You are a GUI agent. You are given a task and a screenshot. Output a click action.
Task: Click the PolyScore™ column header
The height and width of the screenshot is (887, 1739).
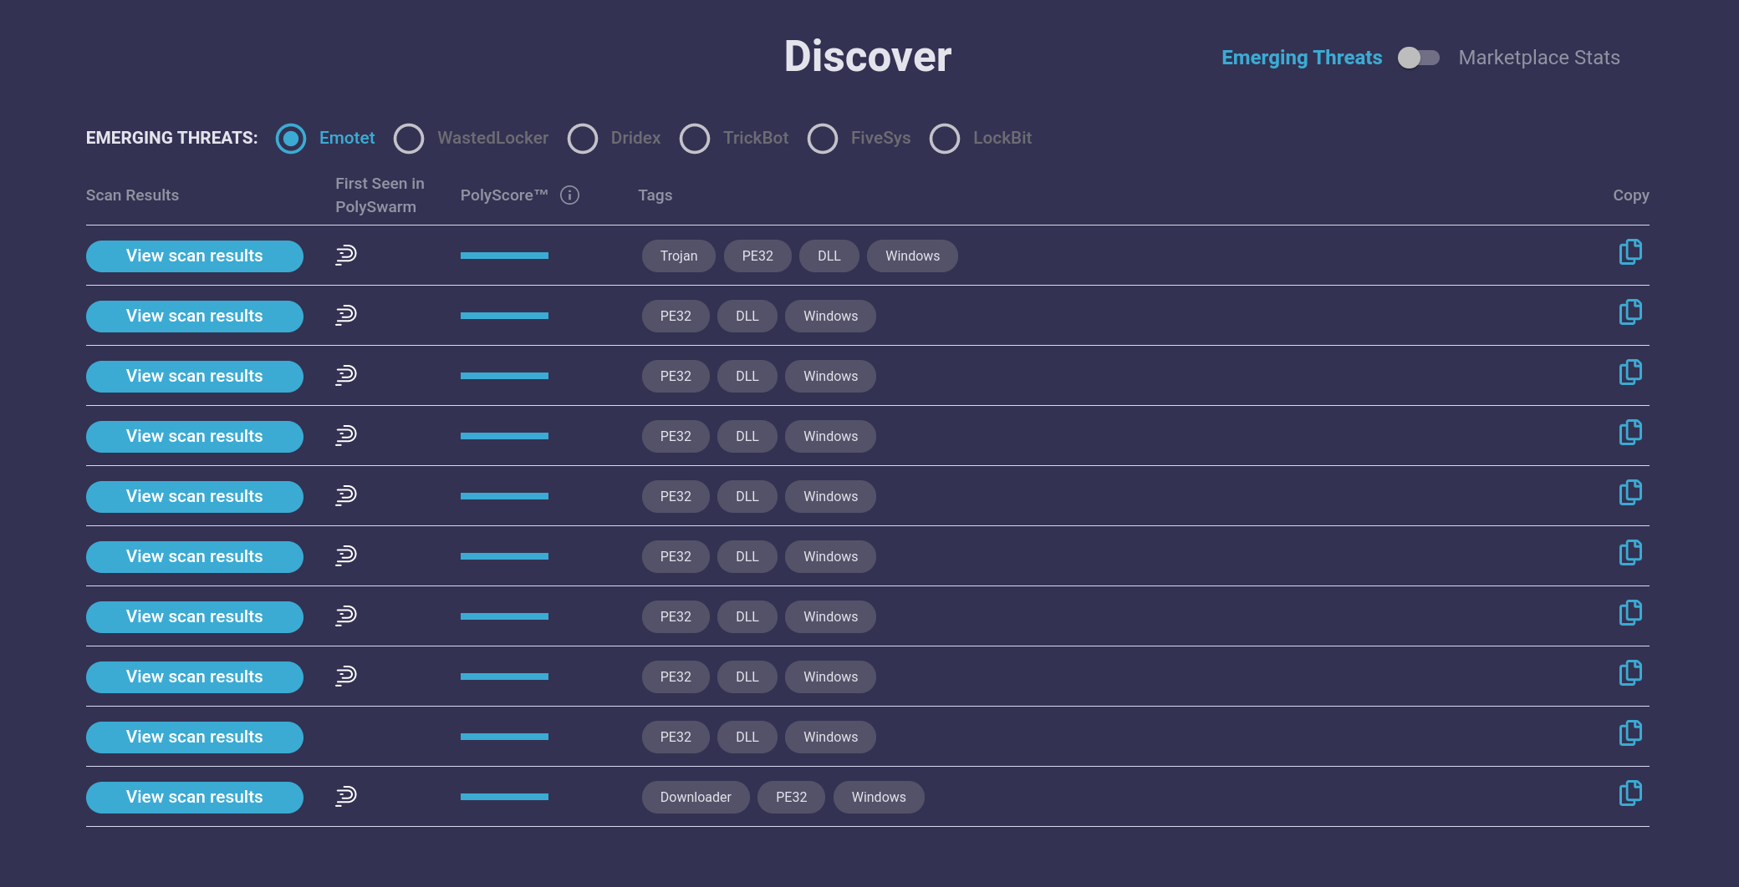pos(504,195)
